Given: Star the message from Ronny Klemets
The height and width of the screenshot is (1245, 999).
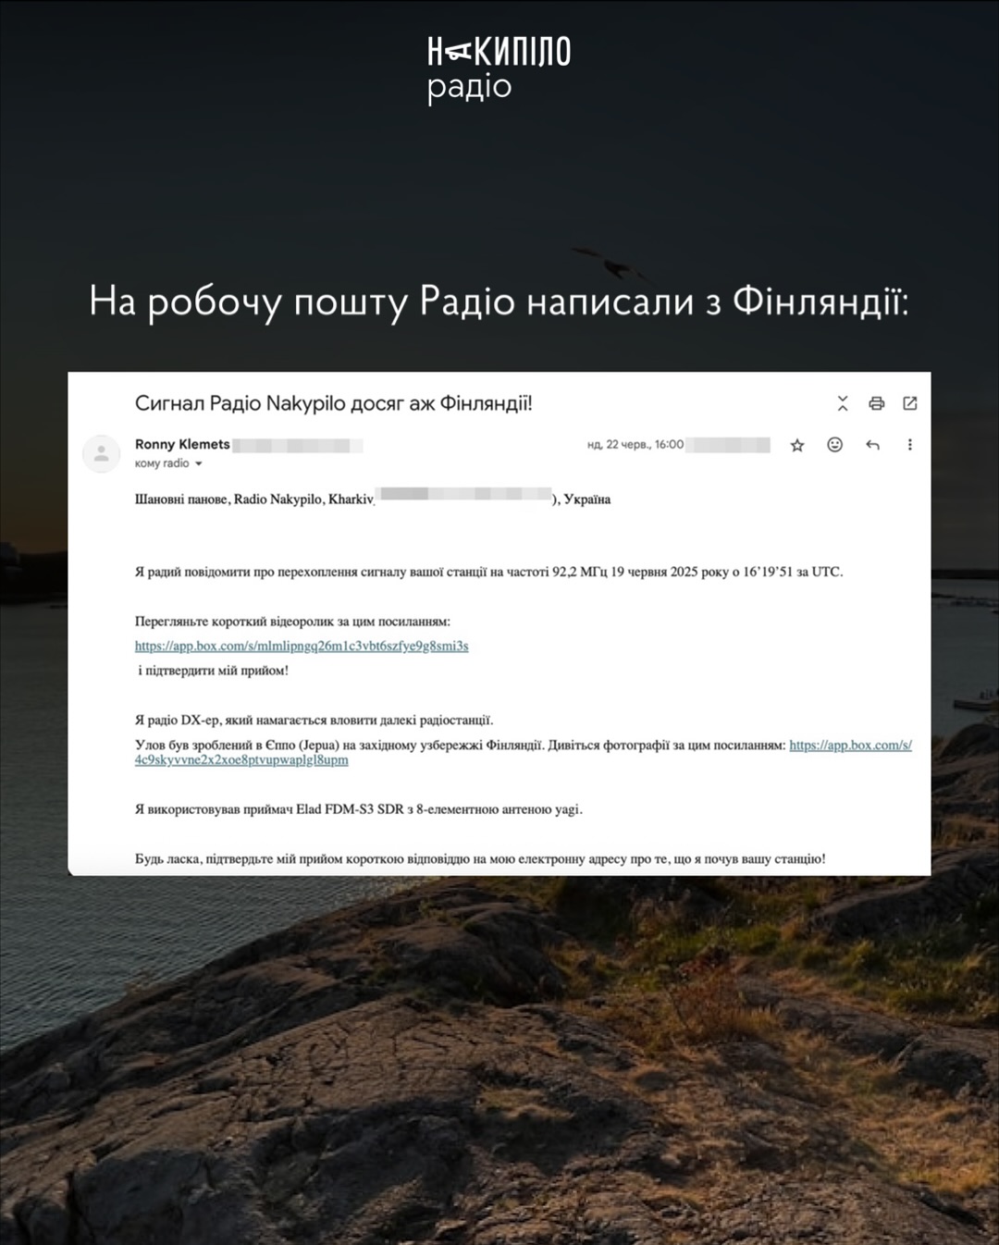Looking at the screenshot, I should 797,446.
